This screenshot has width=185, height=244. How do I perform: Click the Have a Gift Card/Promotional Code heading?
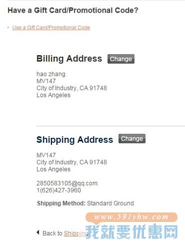pos(73,11)
